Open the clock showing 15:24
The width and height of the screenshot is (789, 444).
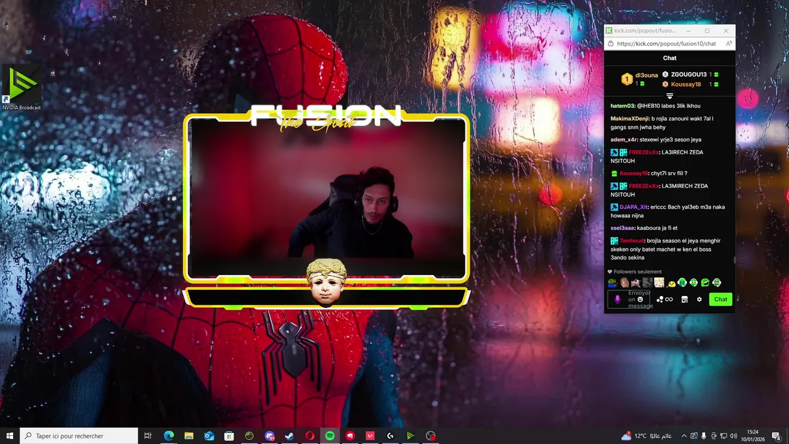[753, 436]
